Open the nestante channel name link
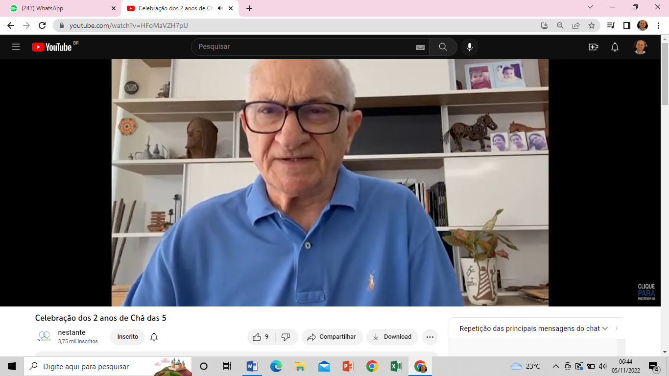 click(x=72, y=332)
